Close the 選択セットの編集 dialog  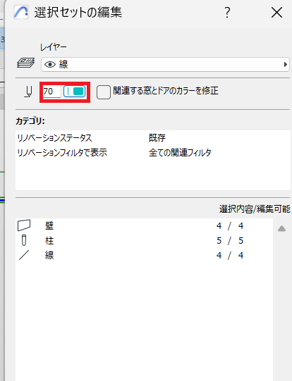click(x=276, y=13)
